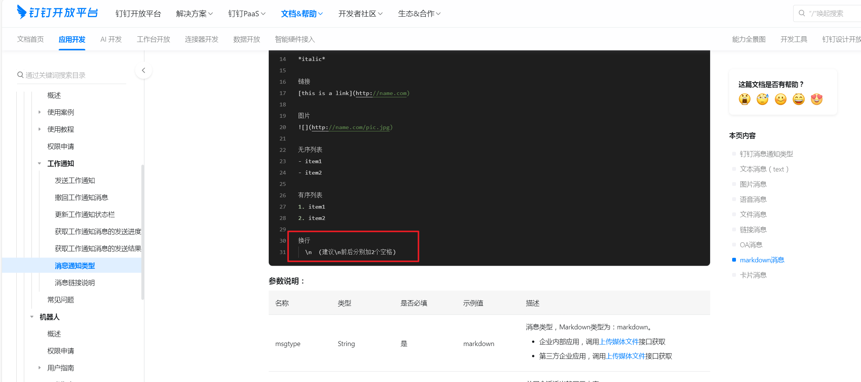Switch to the AI 开发 tab
The height and width of the screenshot is (382, 861).
111,39
